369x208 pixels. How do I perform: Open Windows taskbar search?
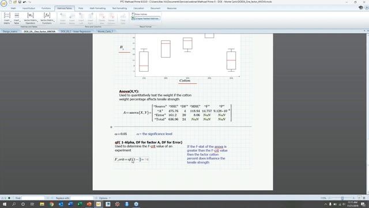pyautogui.click(x=14, y=204)
